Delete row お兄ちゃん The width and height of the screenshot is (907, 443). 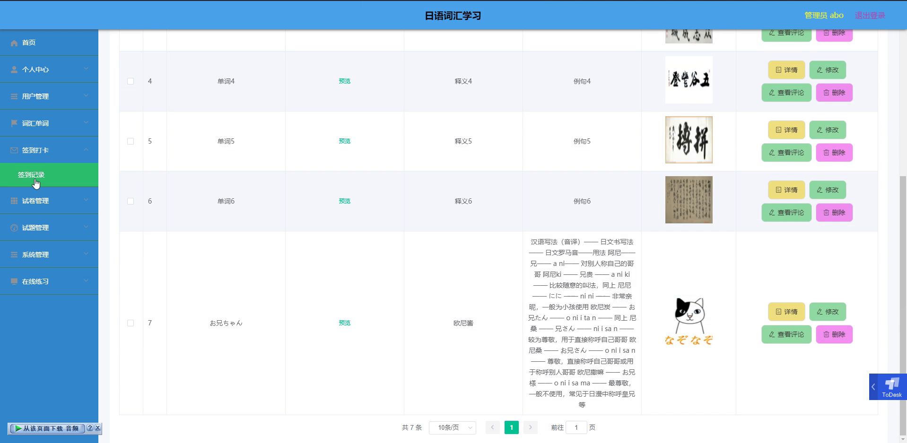834,334
